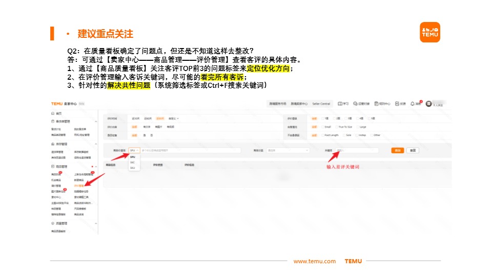Click the 重置 reset button

click(413, 150)
